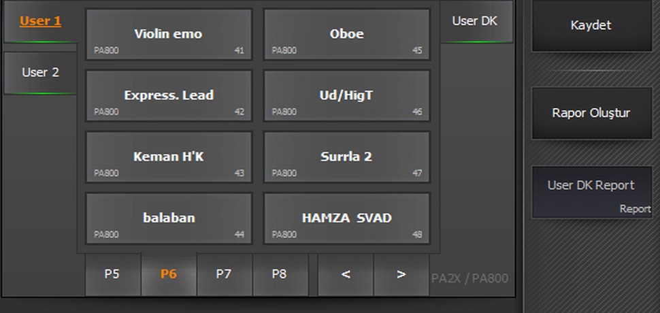This screenshot has height=313, width=660.
Task: Go to page P5
Action: pyautogui.click(x=112, y=274)
